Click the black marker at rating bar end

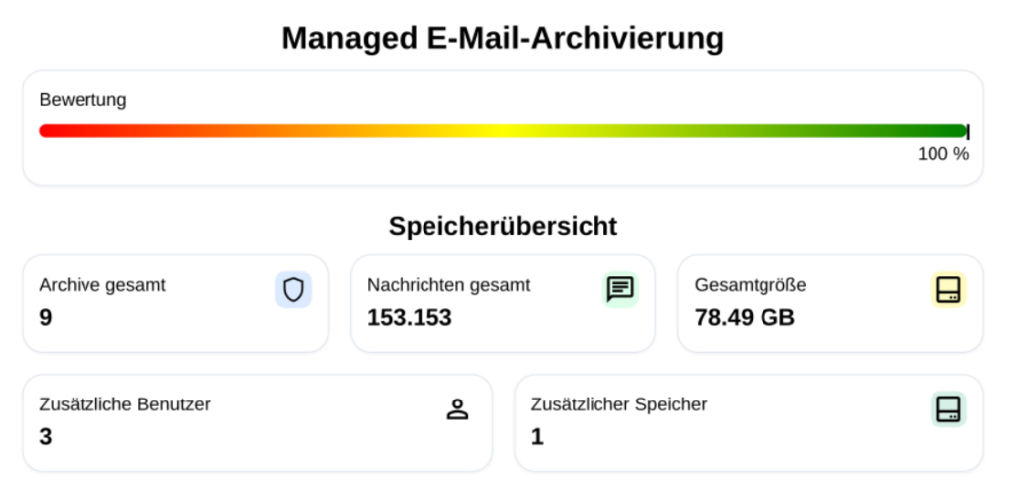pyautogui.click(x=968, y=131)
